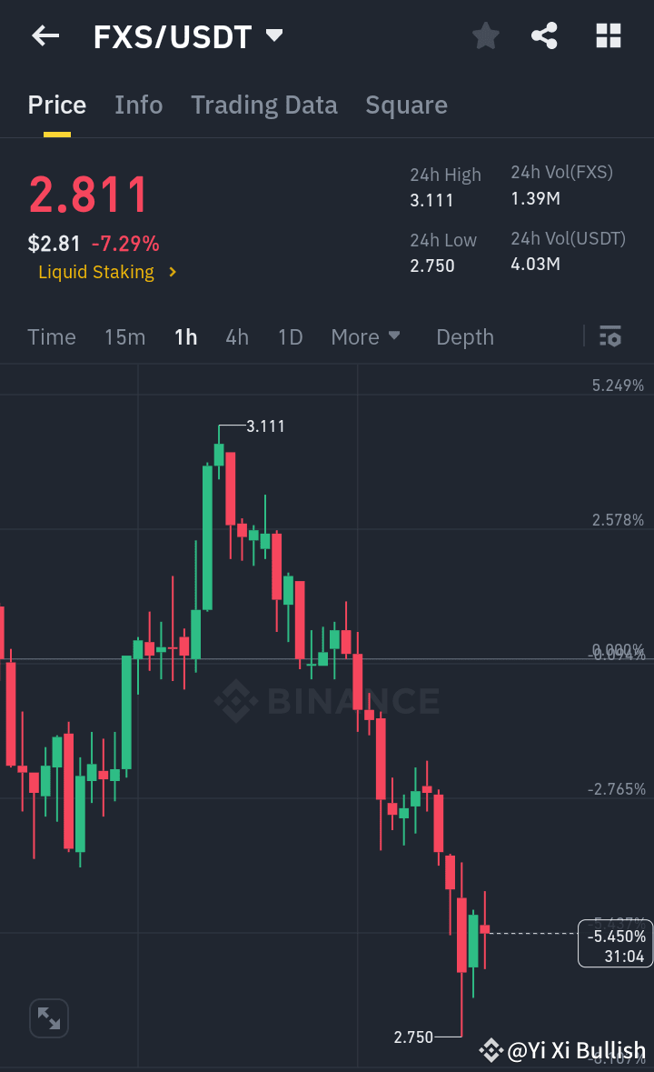Open the Liquid Staking page
The image size is (654, 1072).
click(96, 272)
